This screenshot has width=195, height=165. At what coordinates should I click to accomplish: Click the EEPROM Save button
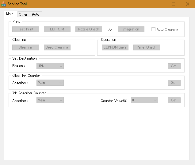point(115,47)
